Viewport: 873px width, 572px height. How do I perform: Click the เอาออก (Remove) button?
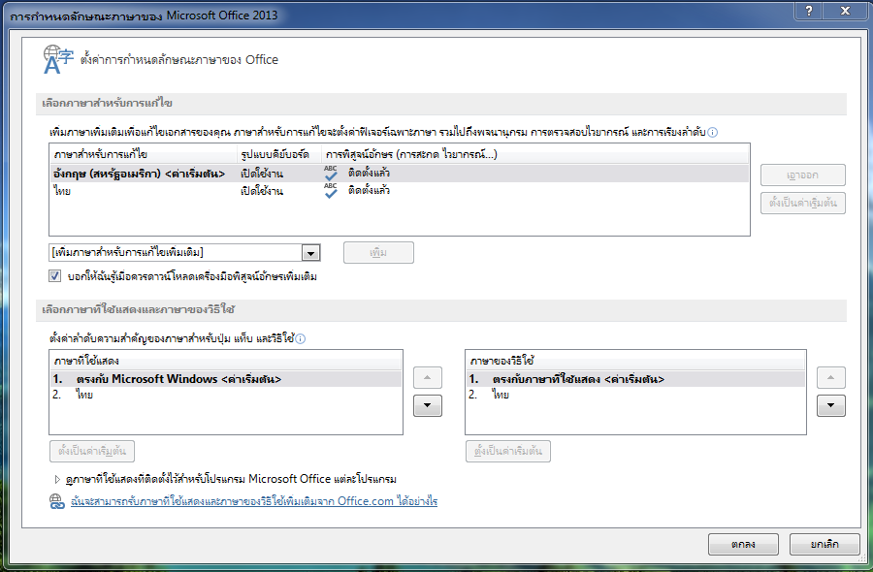803,175
